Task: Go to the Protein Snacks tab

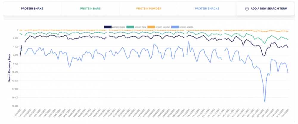Action: [207, 9]
